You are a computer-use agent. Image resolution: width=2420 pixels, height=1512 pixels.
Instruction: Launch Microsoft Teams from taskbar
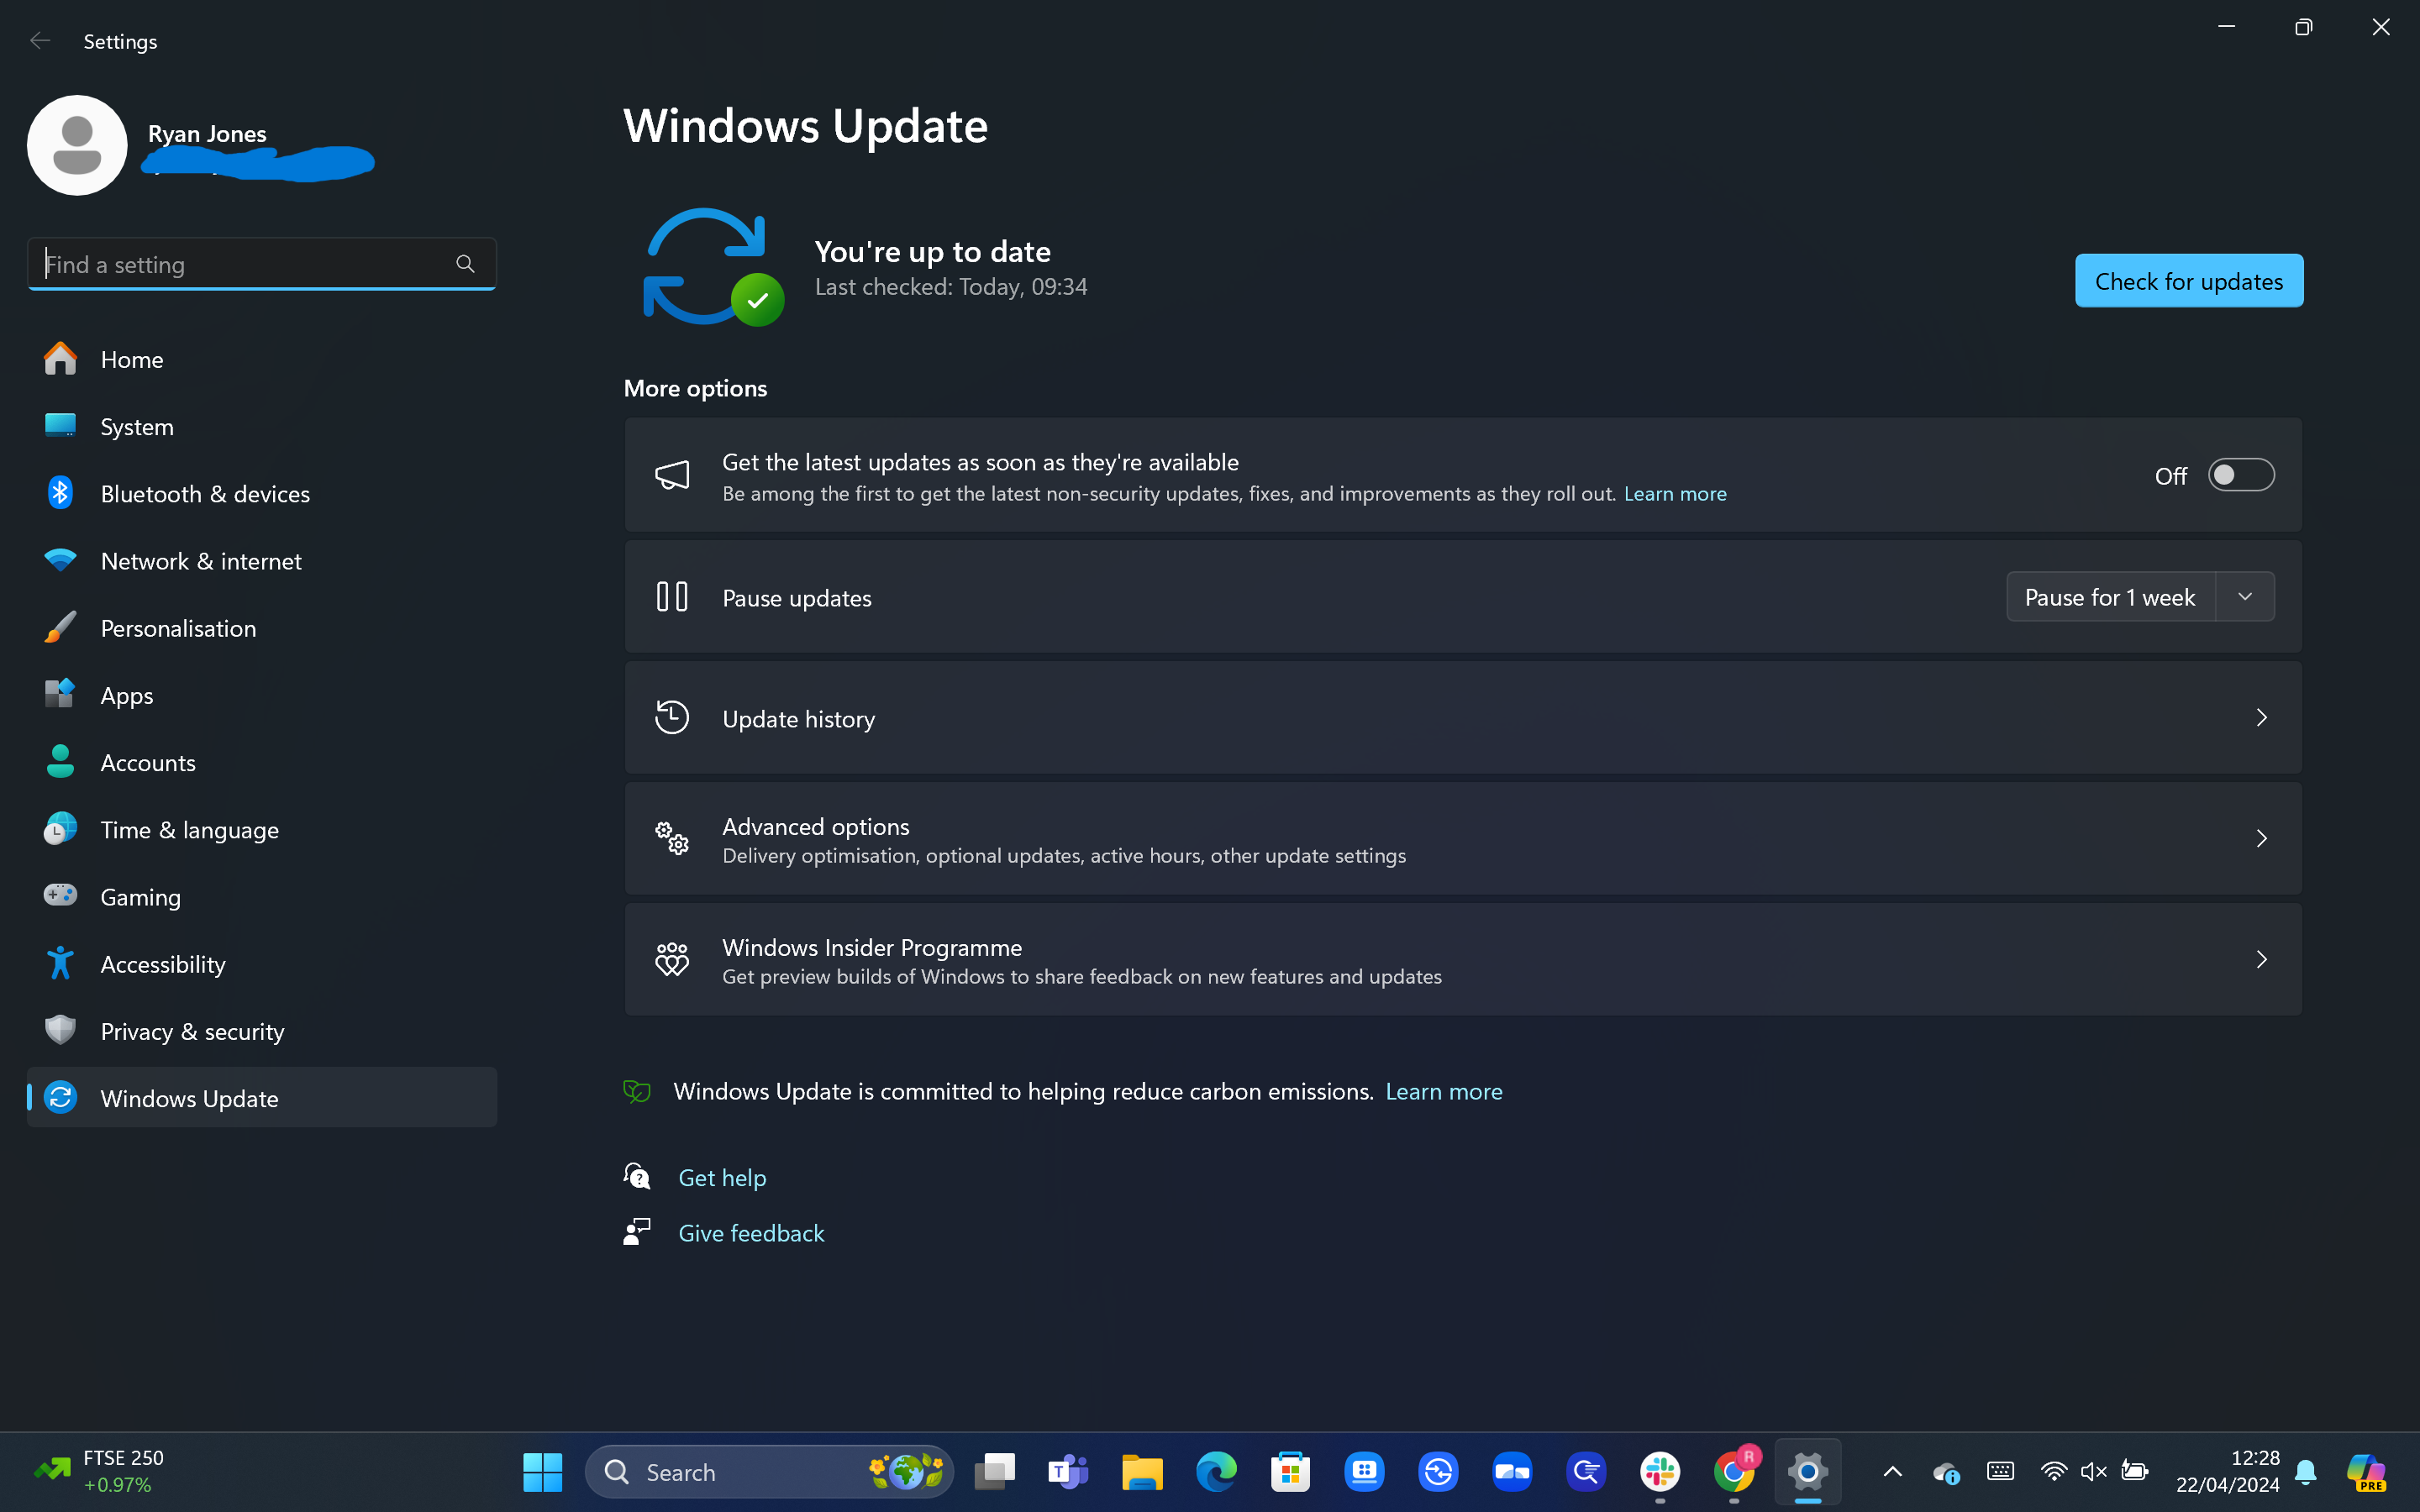click(x=1068, y=1472)
